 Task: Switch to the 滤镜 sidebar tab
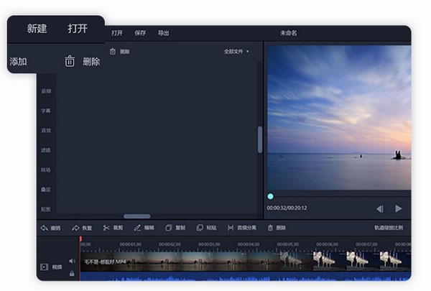[x=46, y=150]
